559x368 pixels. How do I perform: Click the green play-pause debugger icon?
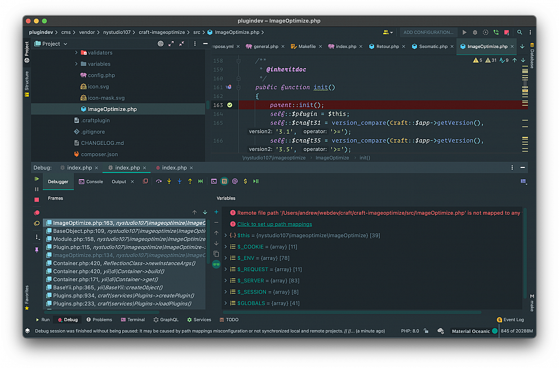256,181
